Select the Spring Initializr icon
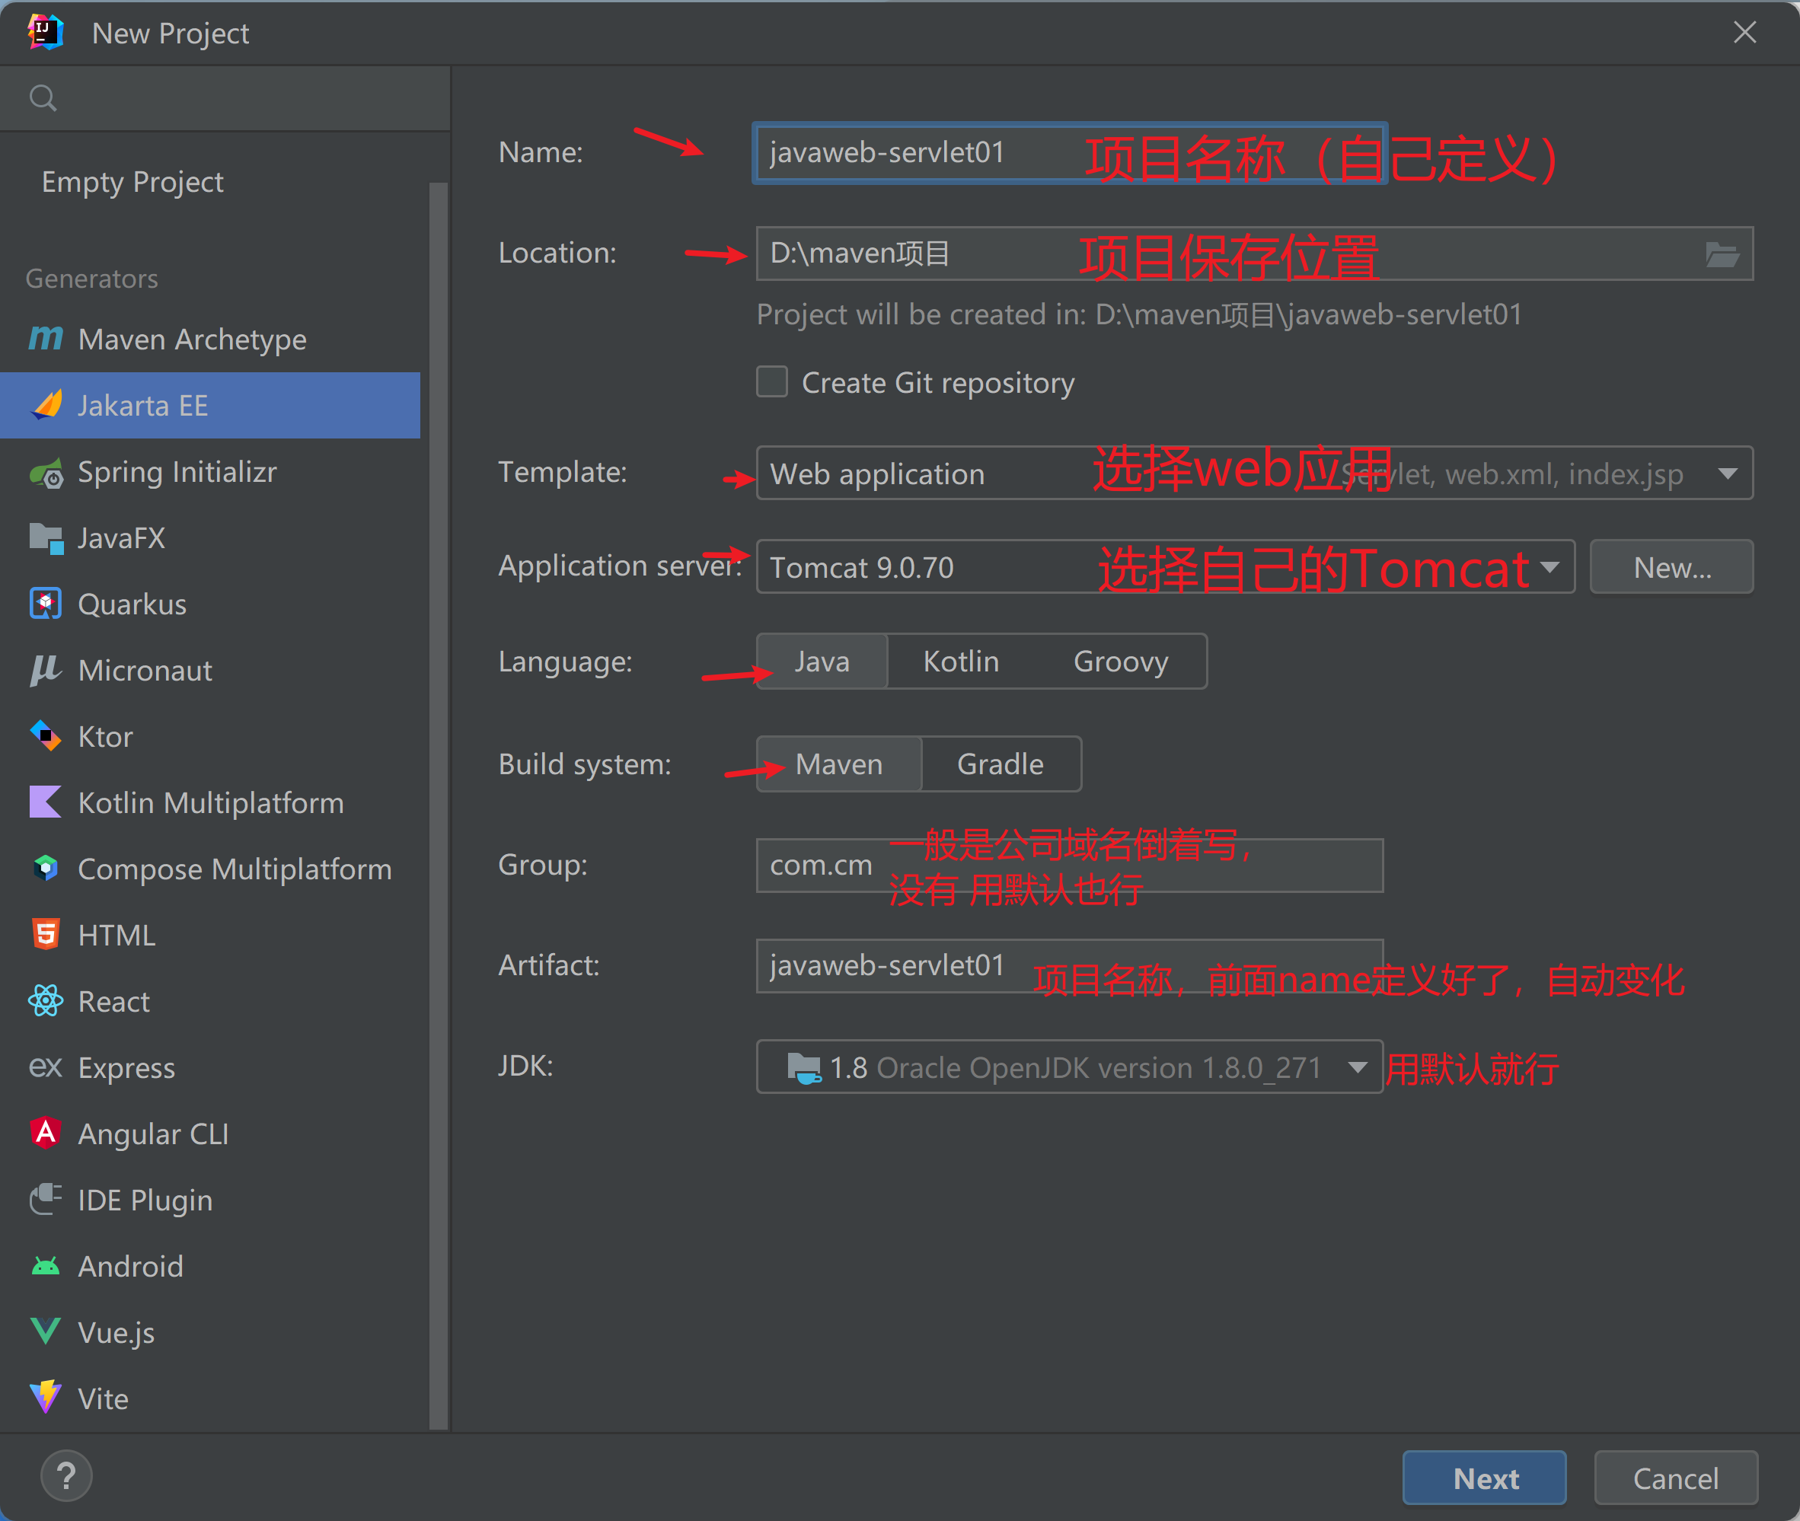 point(46,474)
